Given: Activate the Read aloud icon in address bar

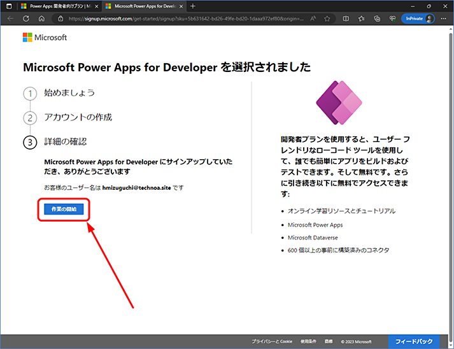Looking at the screenshot, I should point(313,18).
